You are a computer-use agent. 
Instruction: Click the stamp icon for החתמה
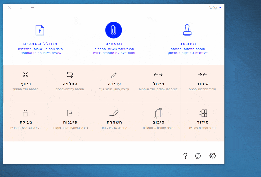pos(188,30)
